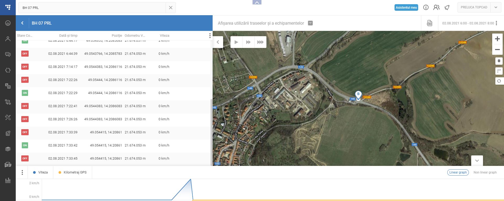Open the info icon in top bar
The height and width of the screenshot is (201, 504).
point(426,8)
